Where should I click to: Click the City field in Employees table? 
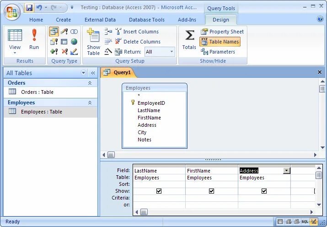coord(142,132)
